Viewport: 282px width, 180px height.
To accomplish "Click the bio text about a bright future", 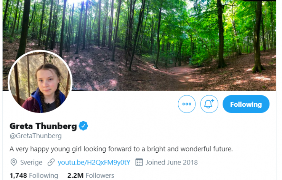I will pyautogui.click(x=121, y=148).
